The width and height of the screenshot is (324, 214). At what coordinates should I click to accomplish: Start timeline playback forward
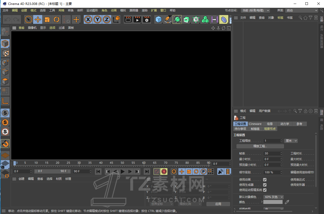coord(123,171)
